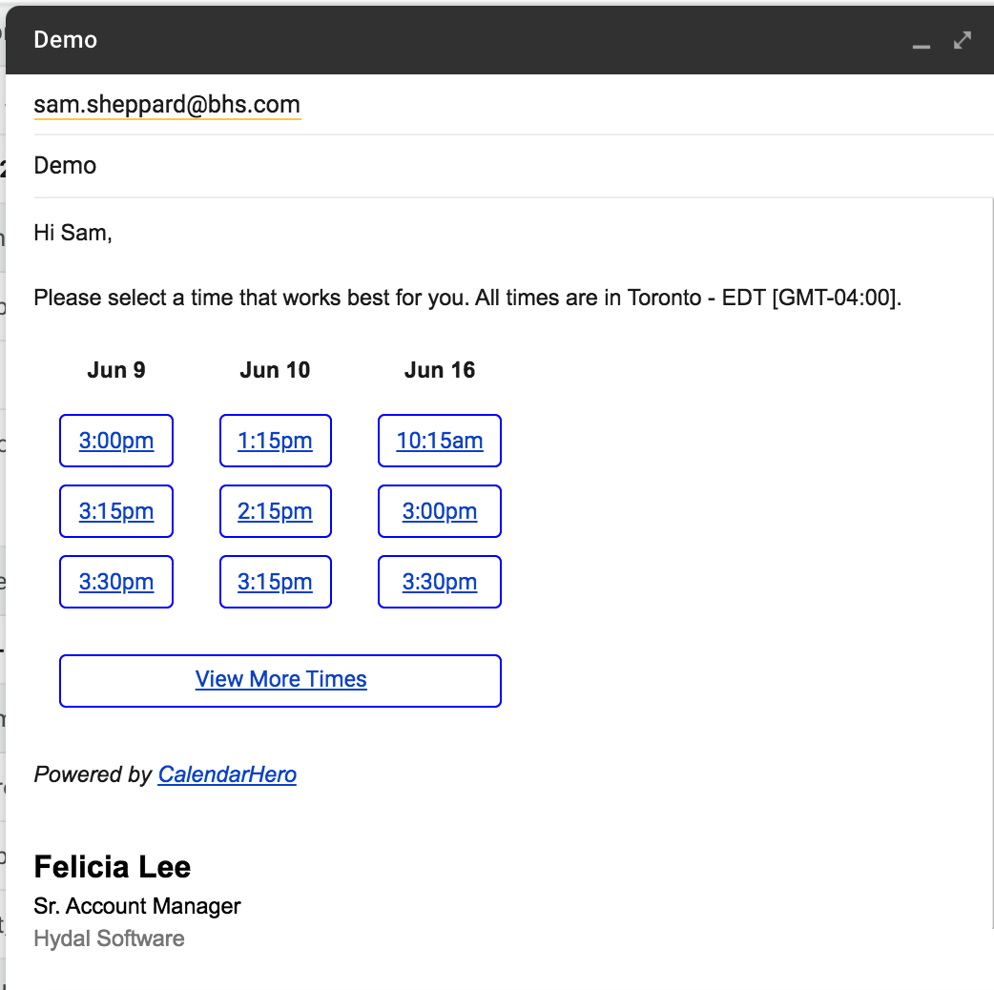
Task: Choose the 10:15am slot on Jun 16
Action: pyautogui.click(x=440, y=441)
